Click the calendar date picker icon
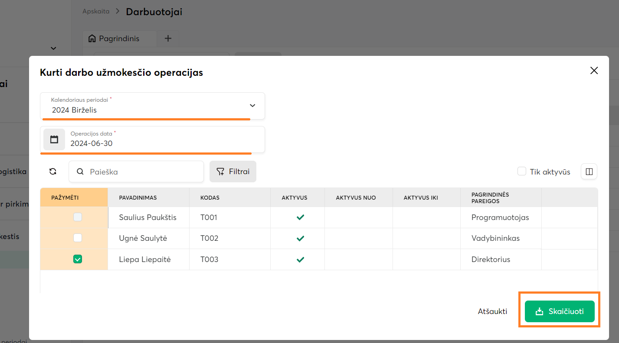 (x=54, y=139)
